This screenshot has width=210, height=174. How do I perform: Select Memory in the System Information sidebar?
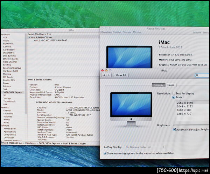(x=7, y=74)
